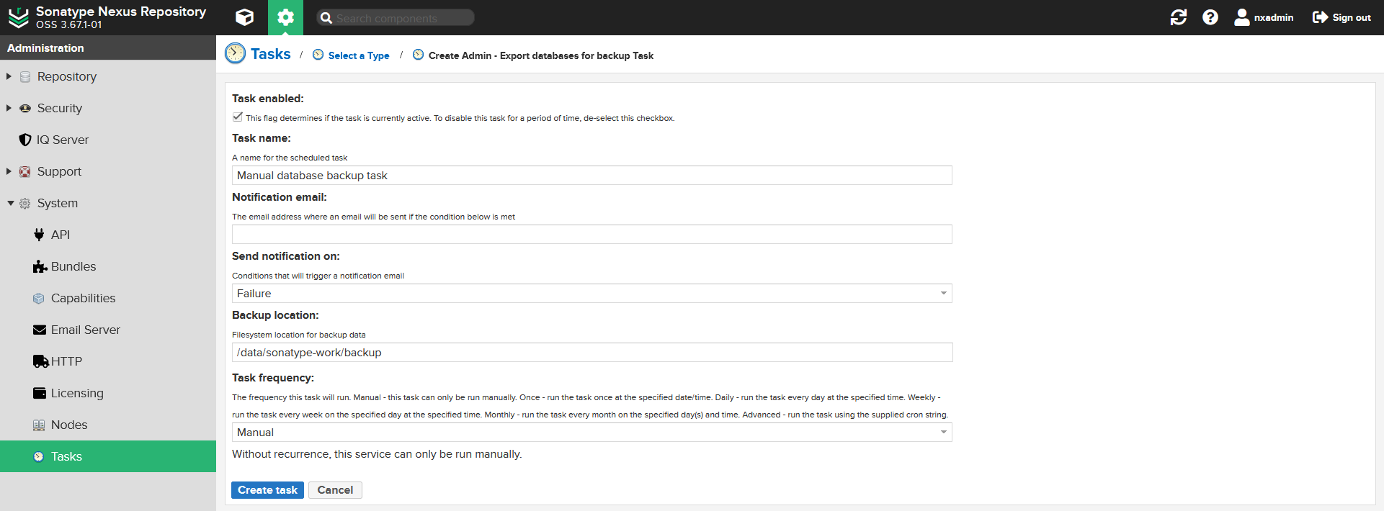
Task: Click the nxadmin user account icon
Action: pos(1241,17)
